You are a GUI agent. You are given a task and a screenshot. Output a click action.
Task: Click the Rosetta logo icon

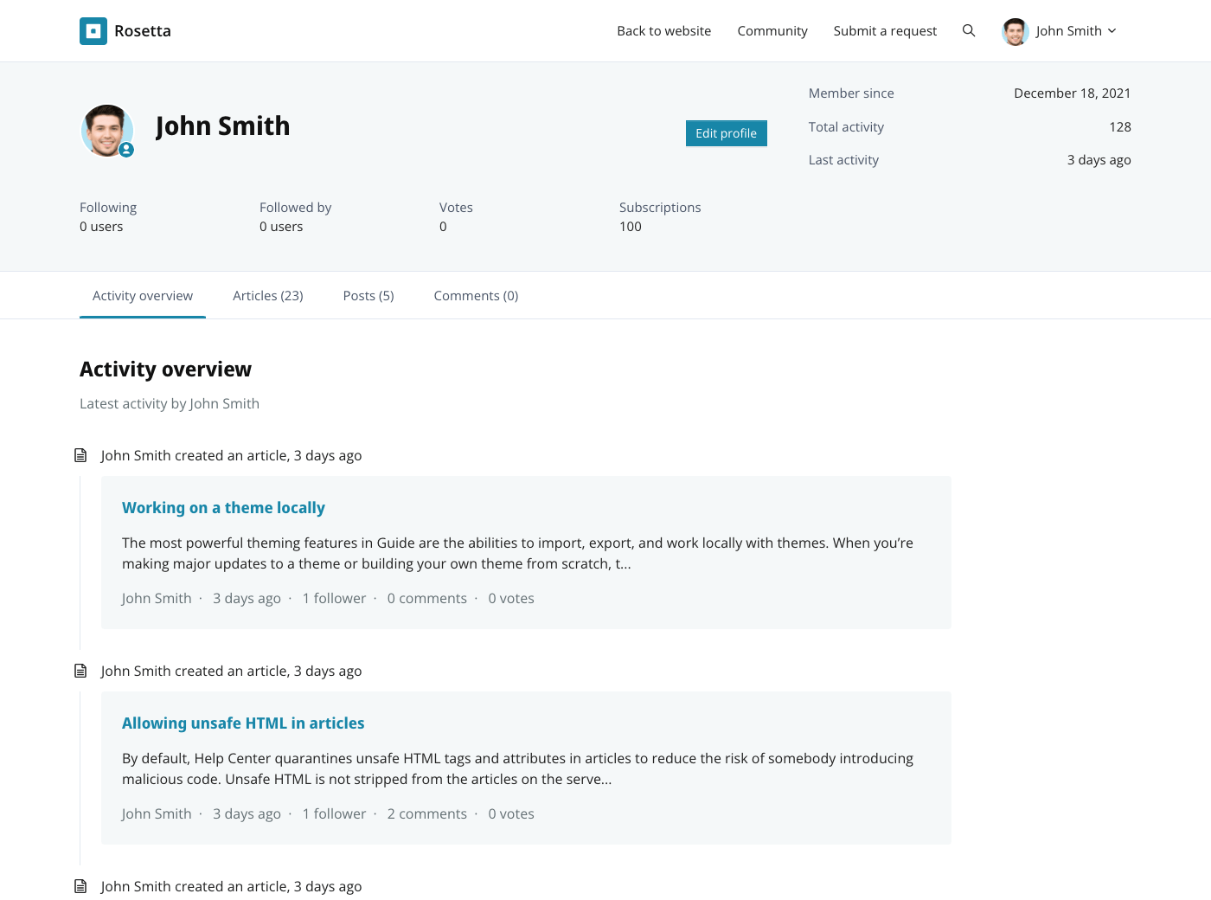pyautogui.click(x=93, y=31)
